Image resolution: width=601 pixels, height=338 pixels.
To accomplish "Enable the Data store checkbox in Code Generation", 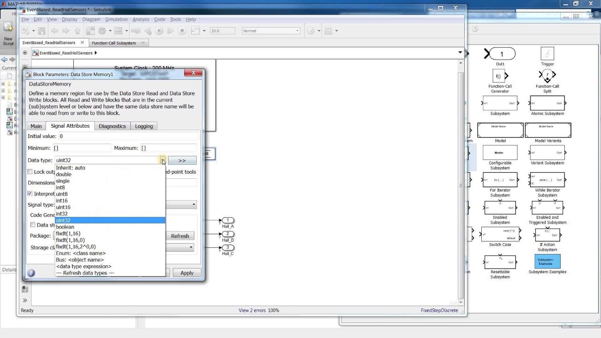I will 33,225.
